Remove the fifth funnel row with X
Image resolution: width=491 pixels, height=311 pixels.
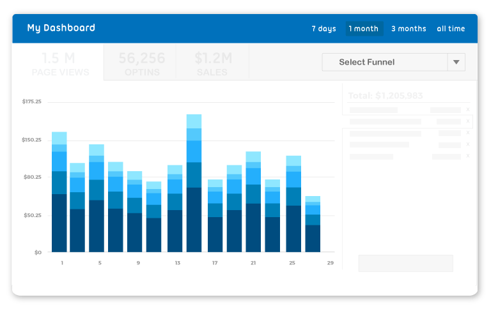(x=468, y=156)
